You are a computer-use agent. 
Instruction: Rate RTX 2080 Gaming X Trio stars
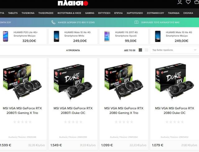124,122
